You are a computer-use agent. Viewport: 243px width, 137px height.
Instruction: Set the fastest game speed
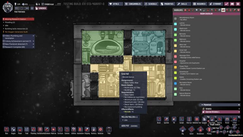(x=27, y=8)
